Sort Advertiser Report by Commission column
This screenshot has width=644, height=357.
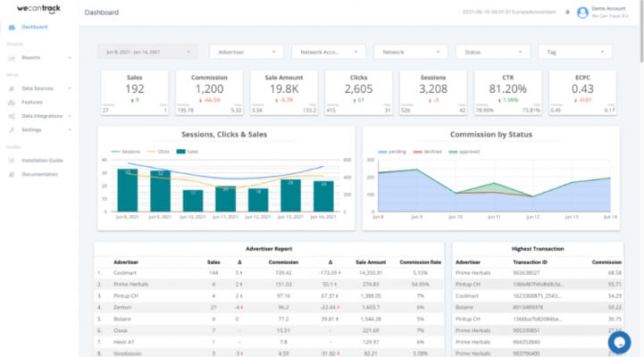(x=283, y=262)
